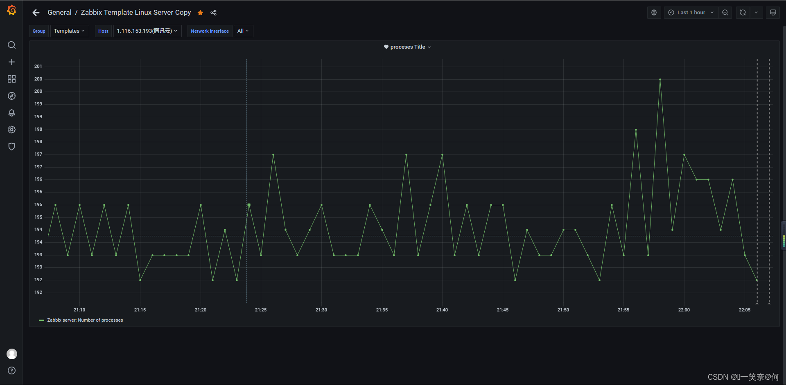Viewport: 786px width, 385px height.
Task: Open the sidebar search icon
Action: click(11, 45)
